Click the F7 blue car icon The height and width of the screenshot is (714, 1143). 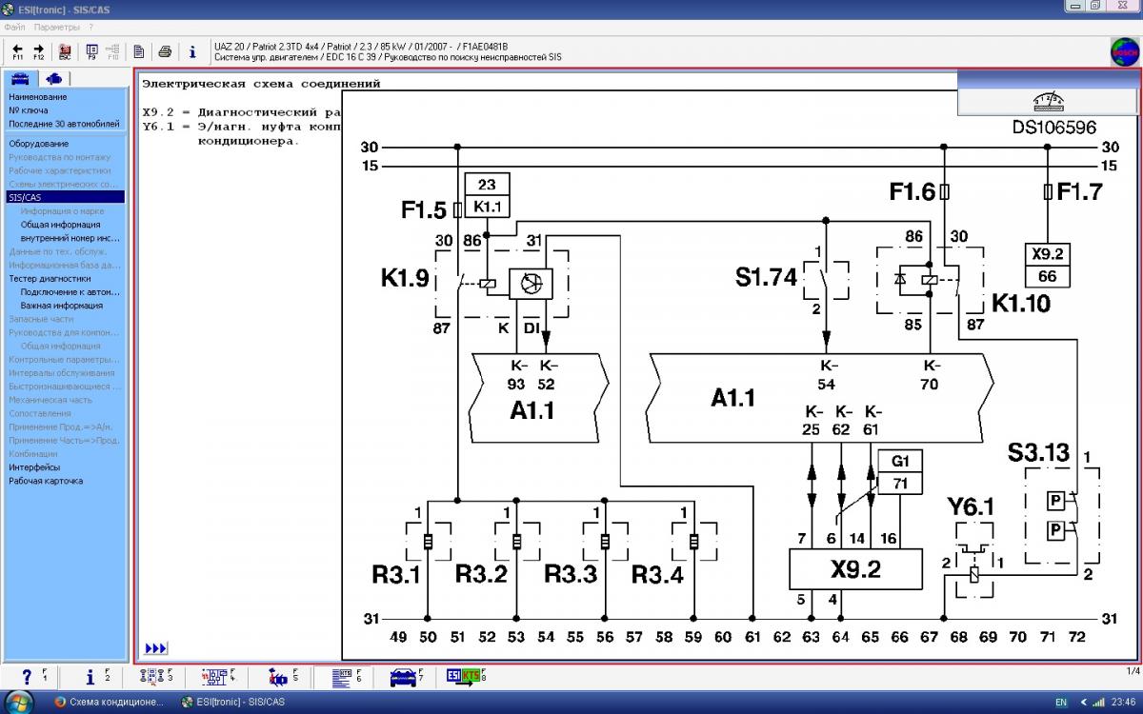(405, 677)
